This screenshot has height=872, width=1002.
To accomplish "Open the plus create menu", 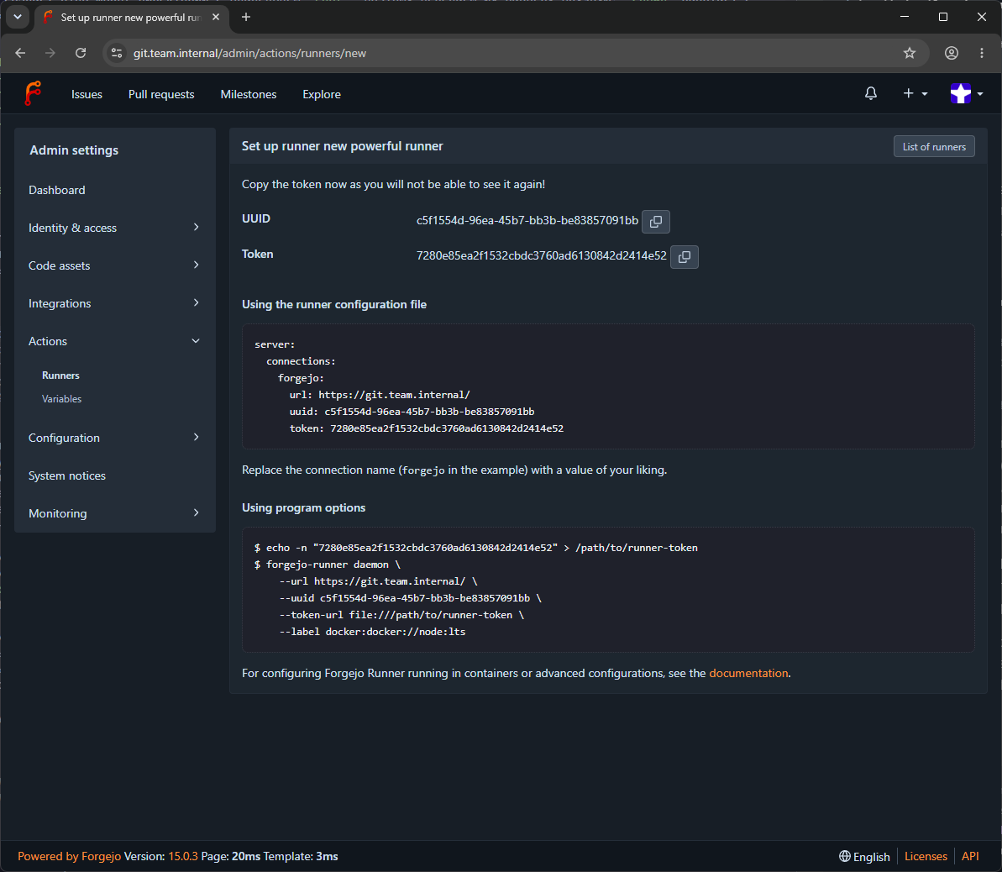I will (915, 93).
